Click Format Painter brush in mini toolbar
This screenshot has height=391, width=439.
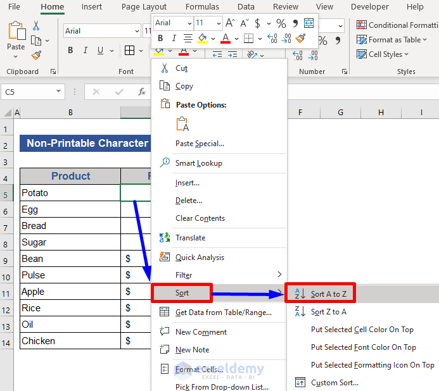pos(300,39)
